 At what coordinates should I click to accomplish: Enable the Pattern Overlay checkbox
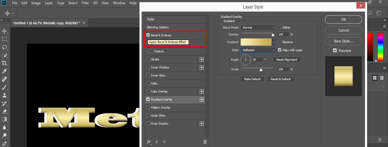[x=148, y=108]
